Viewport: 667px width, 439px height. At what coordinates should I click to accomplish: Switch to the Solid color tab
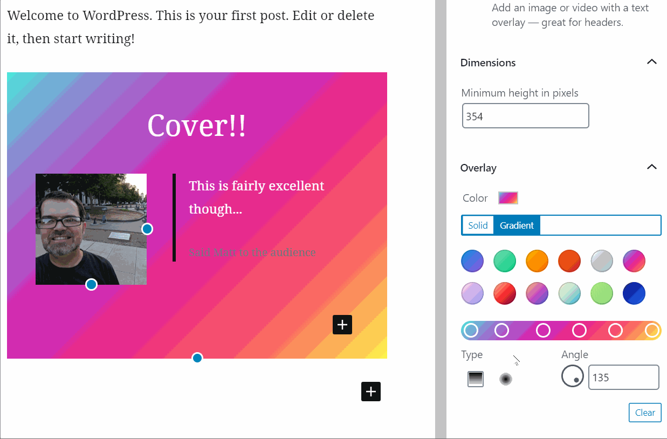coord(478,225)
